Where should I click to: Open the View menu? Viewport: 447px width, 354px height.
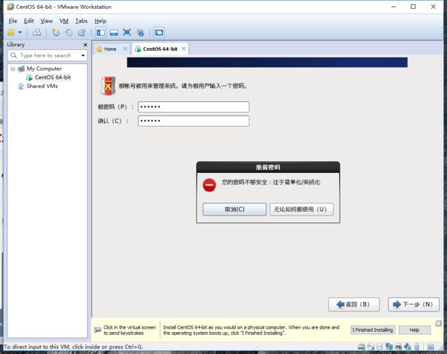(47, 21)
